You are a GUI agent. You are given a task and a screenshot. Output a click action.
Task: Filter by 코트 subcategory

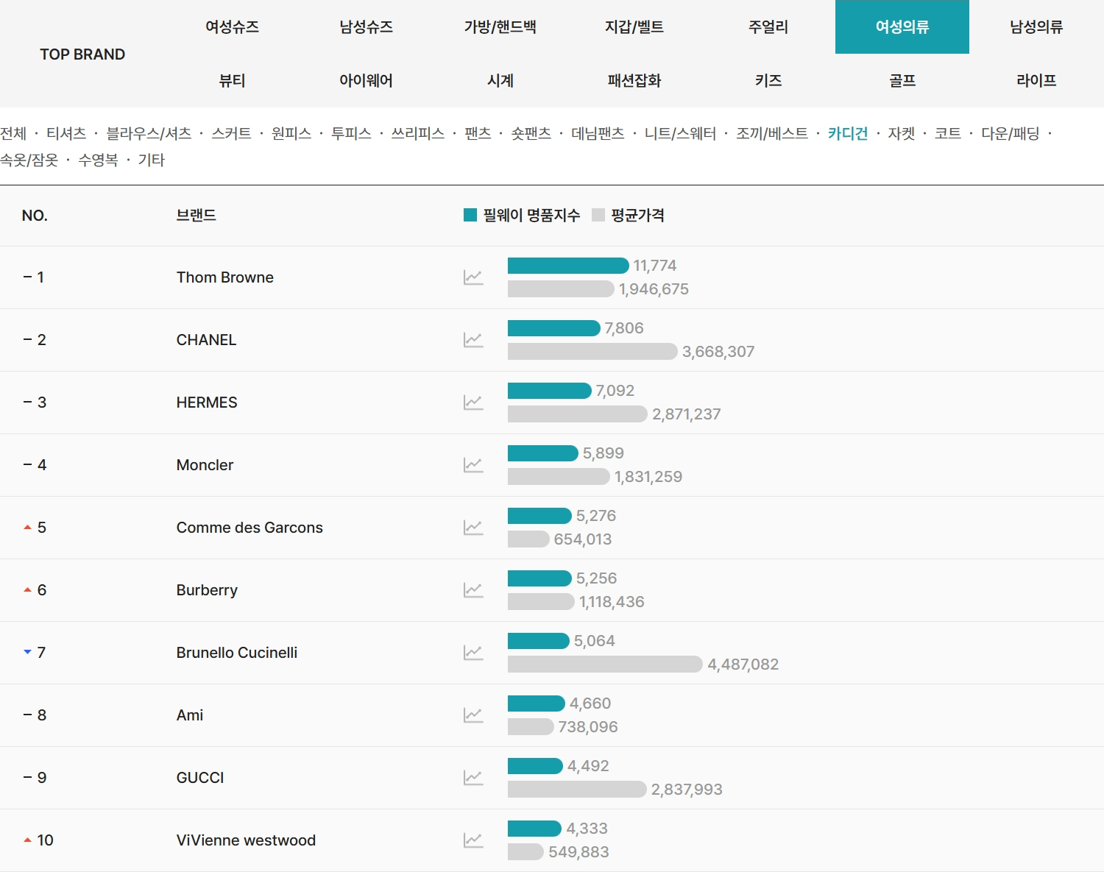pos(948,133)
